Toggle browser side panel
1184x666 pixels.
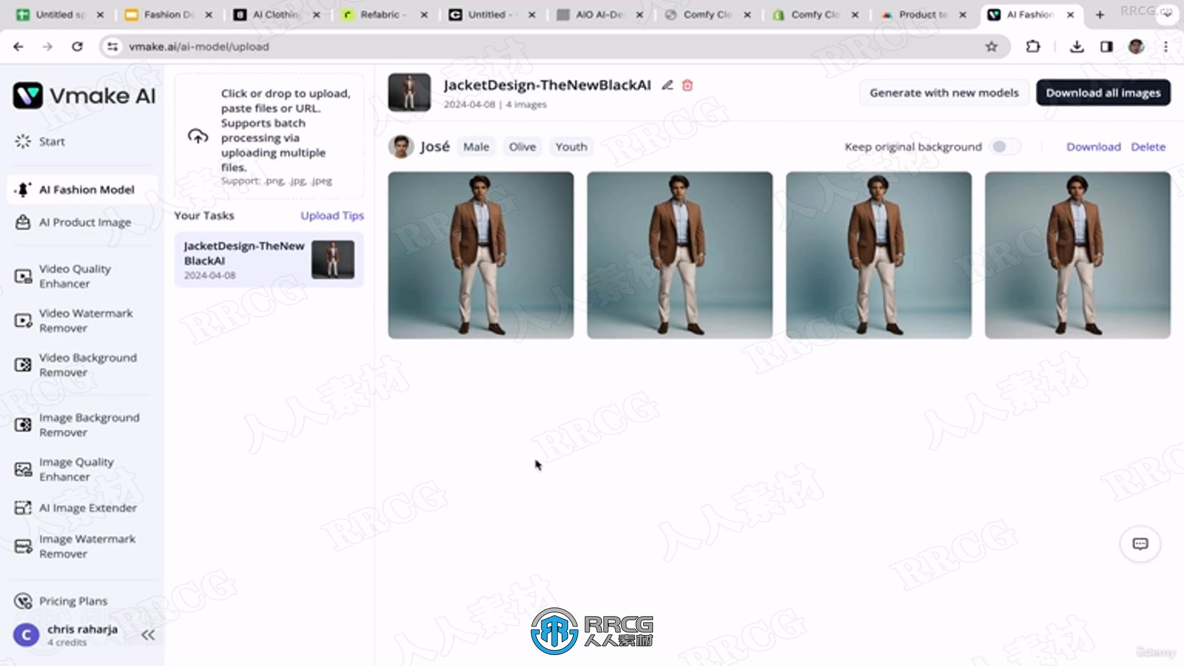[x=1106, y=46]
